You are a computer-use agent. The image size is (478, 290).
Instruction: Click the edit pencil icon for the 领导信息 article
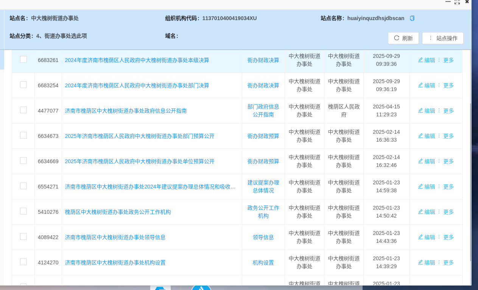click(x=420, y=237)
